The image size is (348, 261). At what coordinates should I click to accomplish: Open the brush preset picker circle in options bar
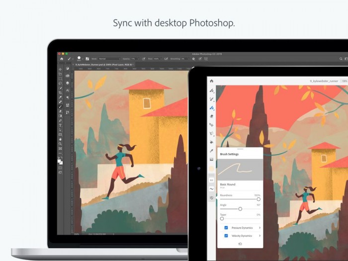79,58
